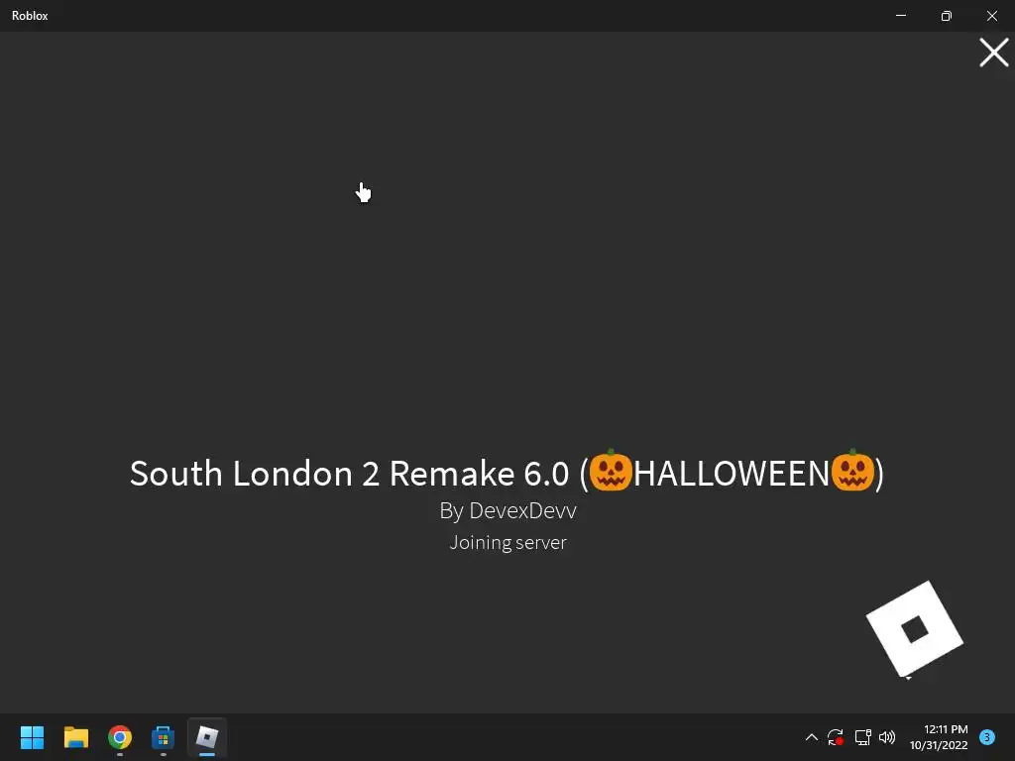Viewport: 1015px width, 761px height.
Task: Open the volume control tray icon
Action: click(x=887, y=737)
